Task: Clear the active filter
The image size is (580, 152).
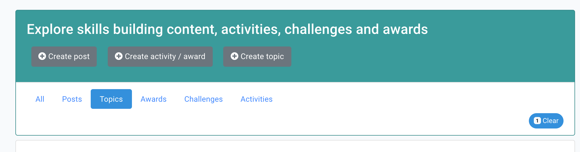Action: point(546,121)
